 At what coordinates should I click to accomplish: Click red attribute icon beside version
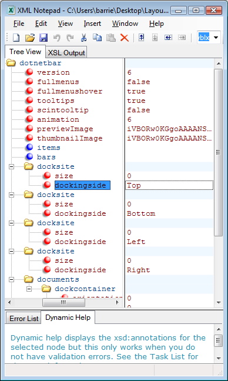pos(29,72)
